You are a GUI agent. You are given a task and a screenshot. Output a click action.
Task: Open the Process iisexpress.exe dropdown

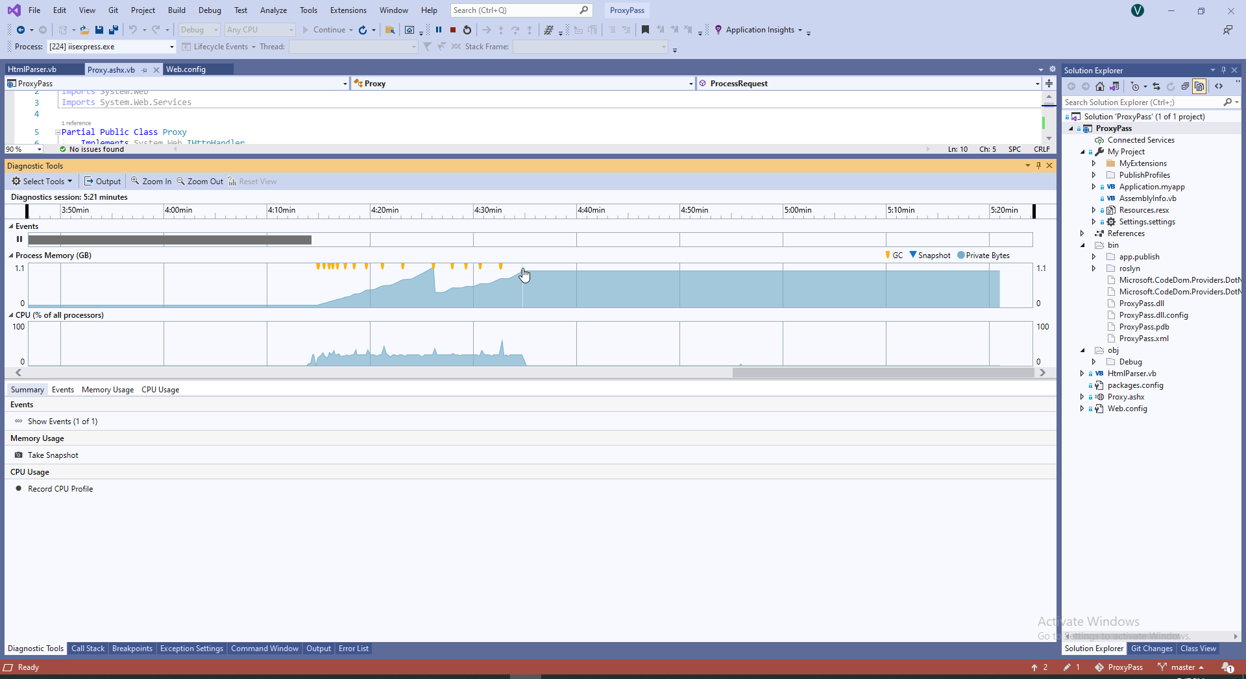click(171, 47)
